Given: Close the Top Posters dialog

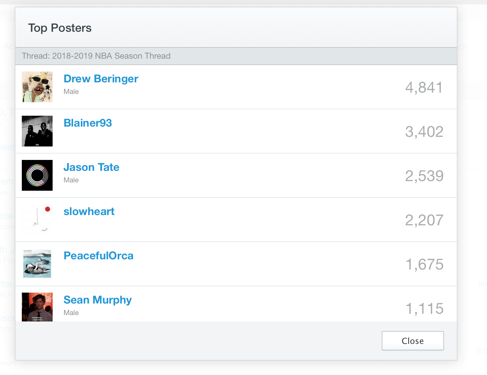Looking at the screenshot, I should click(x=413, y=341).
